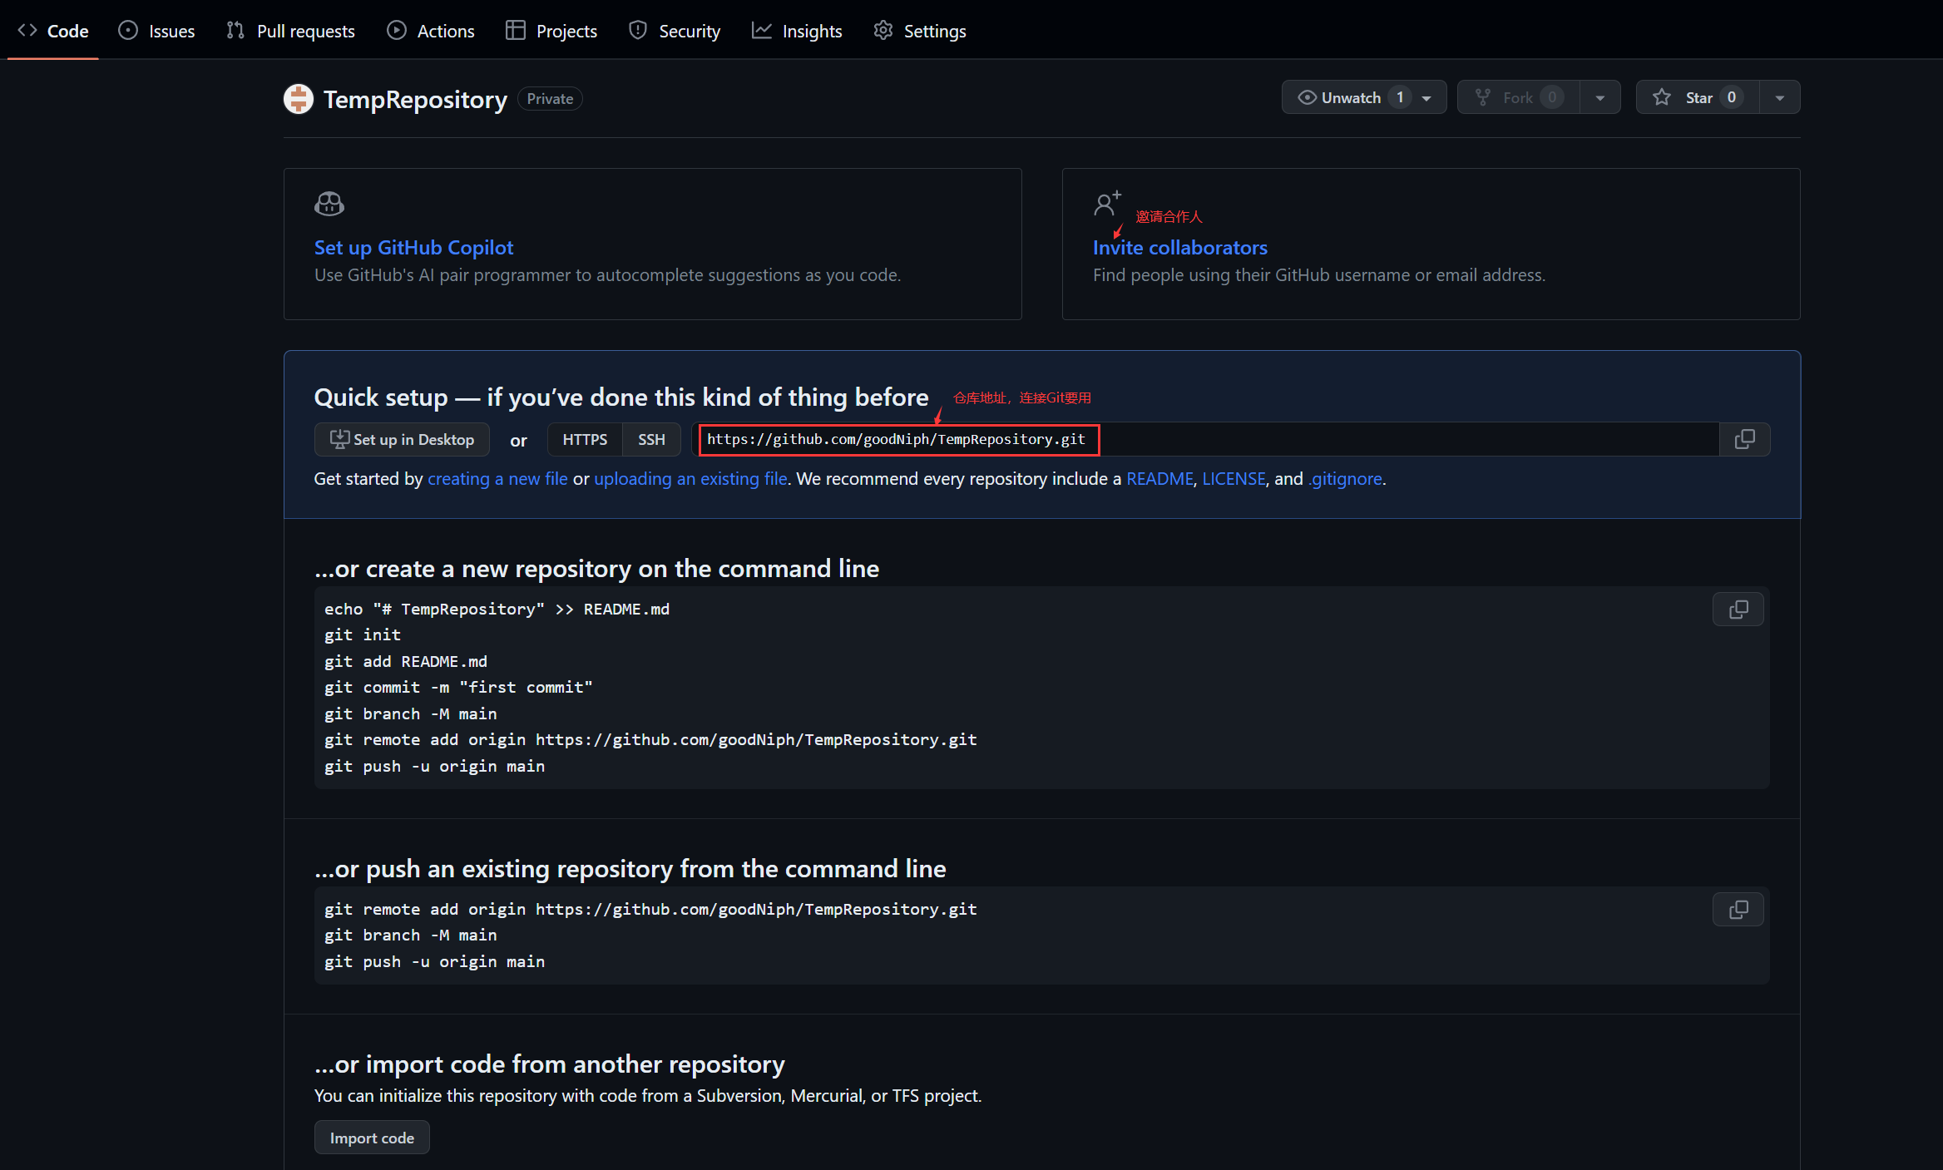This screenshot has width=1943, height=1170.
Task: Click the copy icon for repository URL
Action: click(1746, 438)
